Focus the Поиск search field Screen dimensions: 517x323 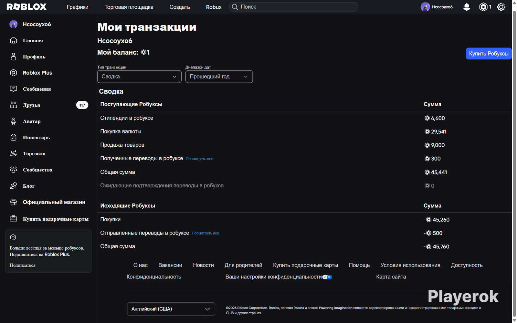pos(293,7)
